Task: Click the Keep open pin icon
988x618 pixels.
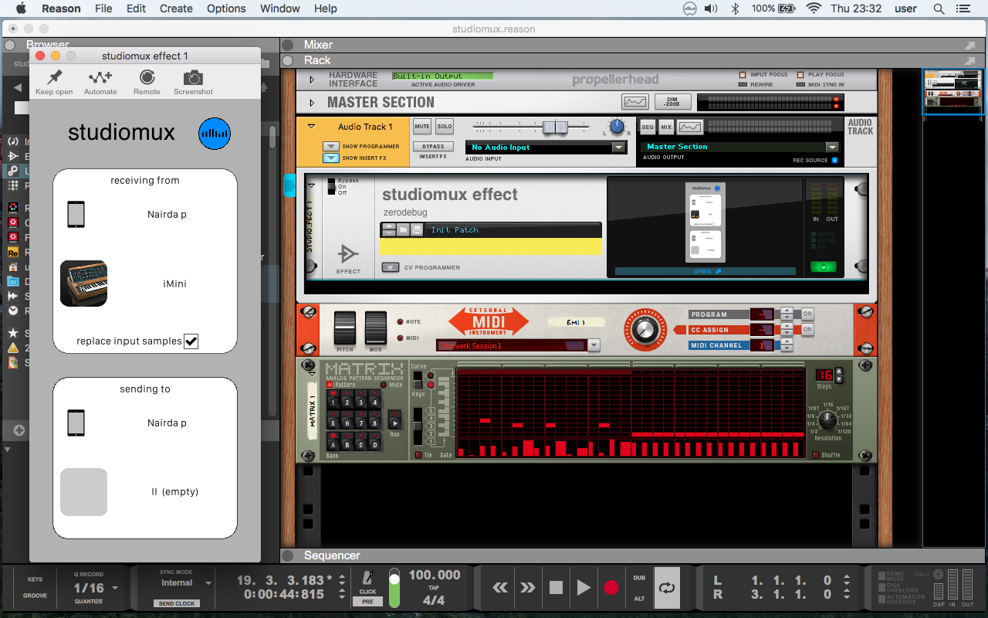Action: [54, 77]
